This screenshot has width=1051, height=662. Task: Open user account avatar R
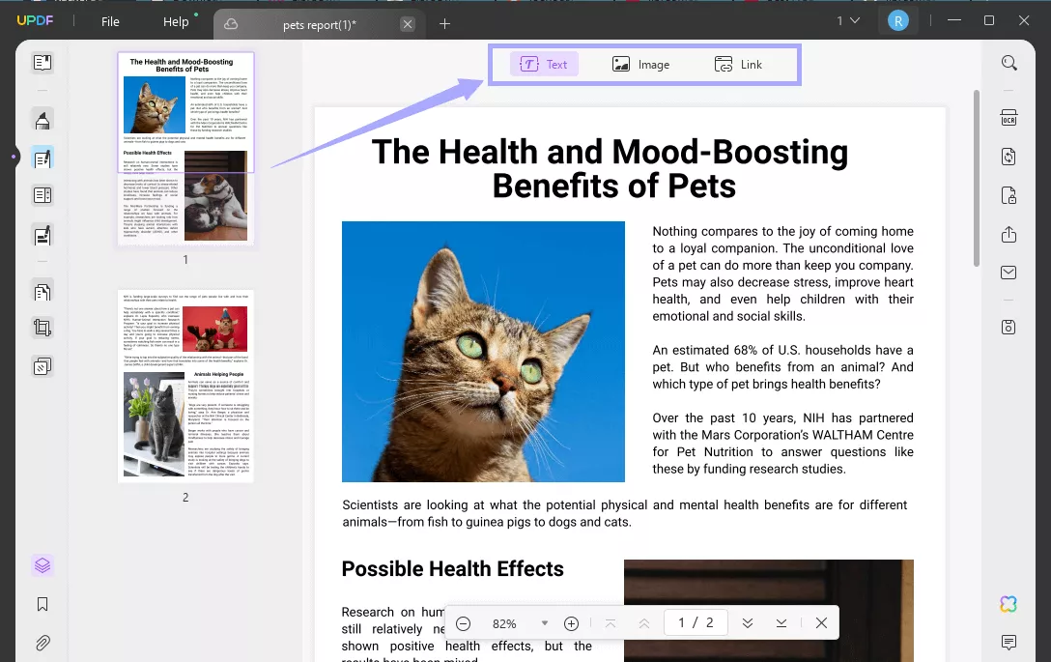[898, 21]
